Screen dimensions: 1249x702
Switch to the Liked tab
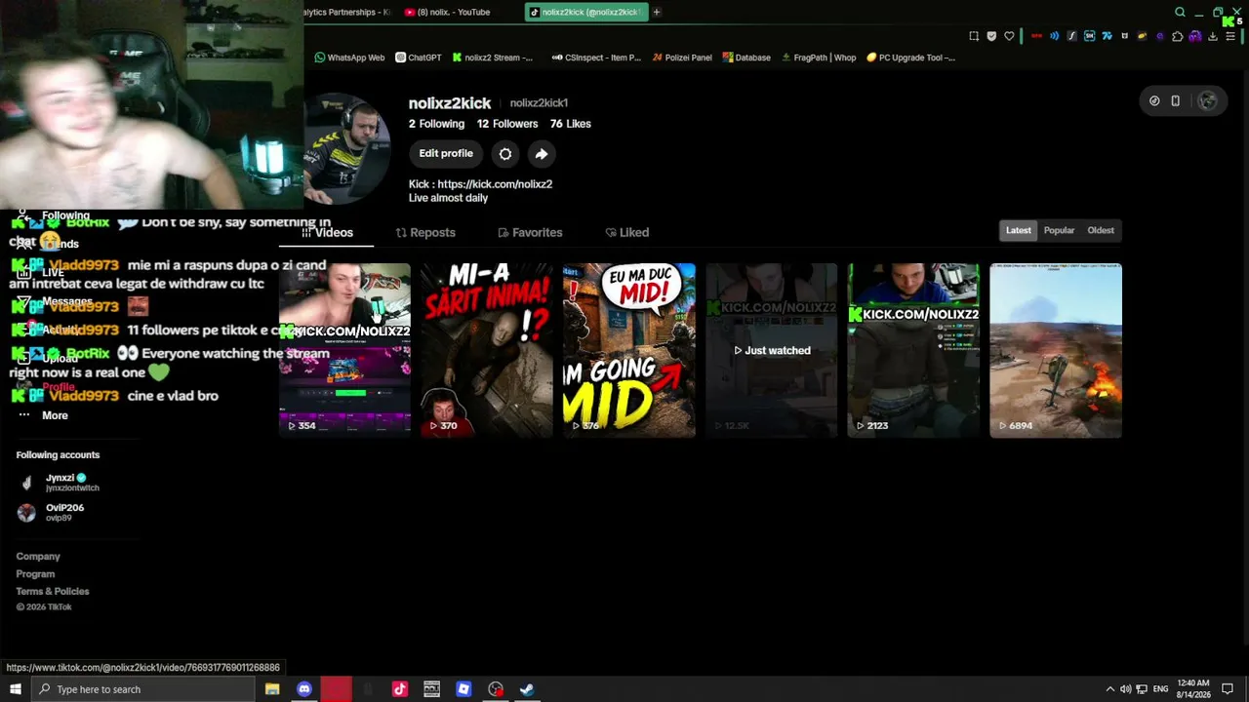coord(626,233)
